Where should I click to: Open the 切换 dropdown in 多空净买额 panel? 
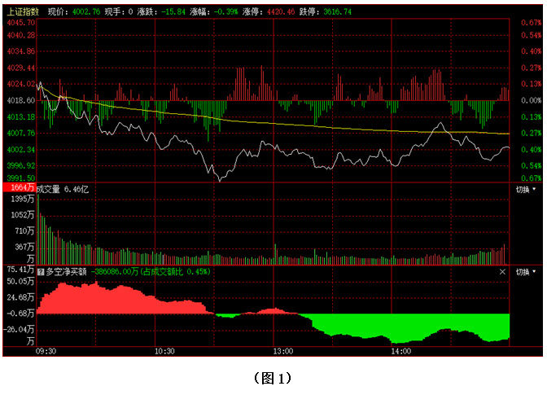(526, 271)
